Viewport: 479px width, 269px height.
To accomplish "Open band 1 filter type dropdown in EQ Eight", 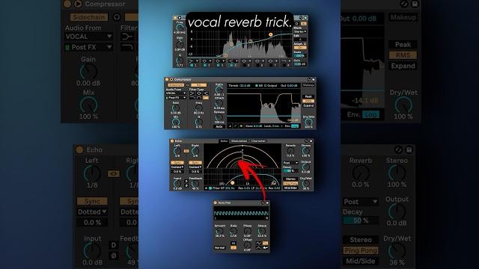I will tap(198, 61).
